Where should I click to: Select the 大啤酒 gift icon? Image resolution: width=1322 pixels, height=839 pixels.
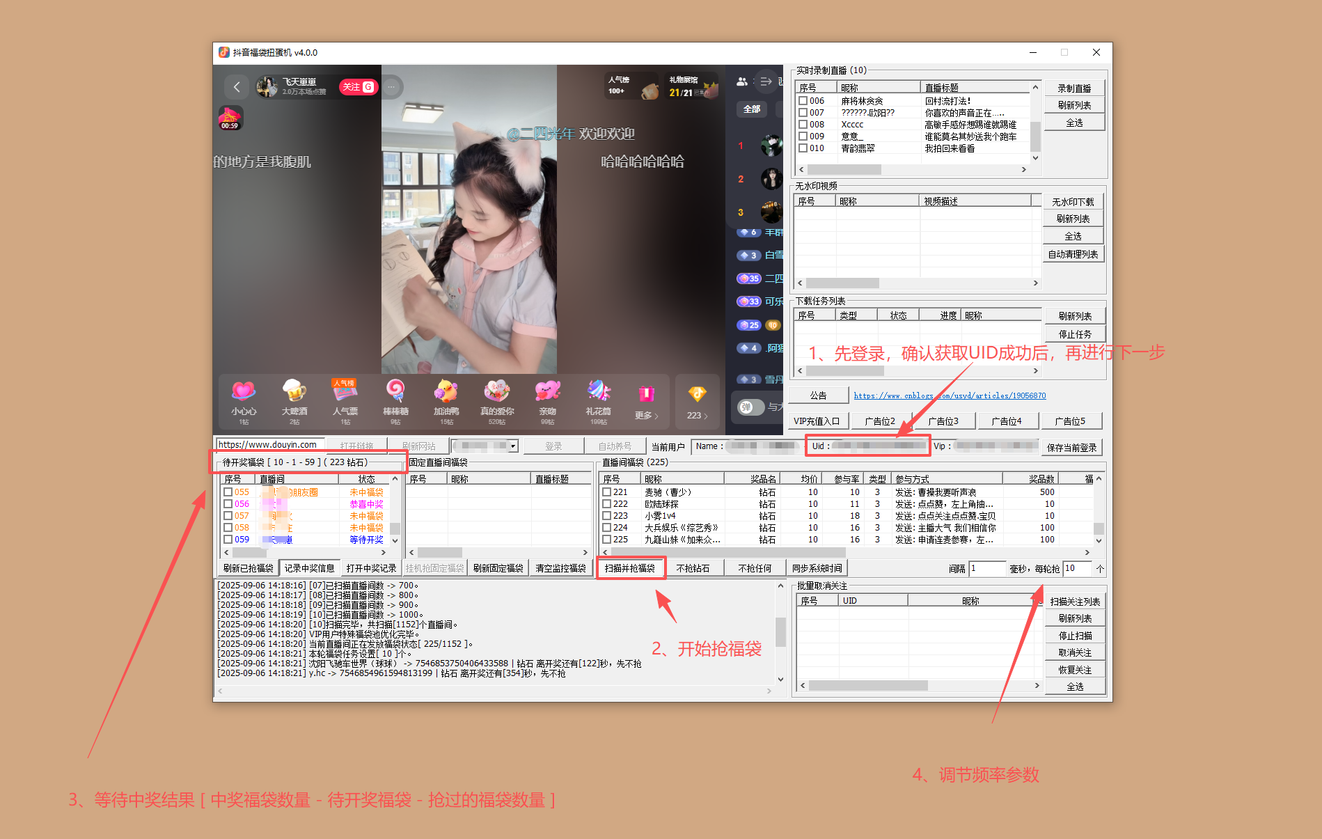[x=294, y=397]
